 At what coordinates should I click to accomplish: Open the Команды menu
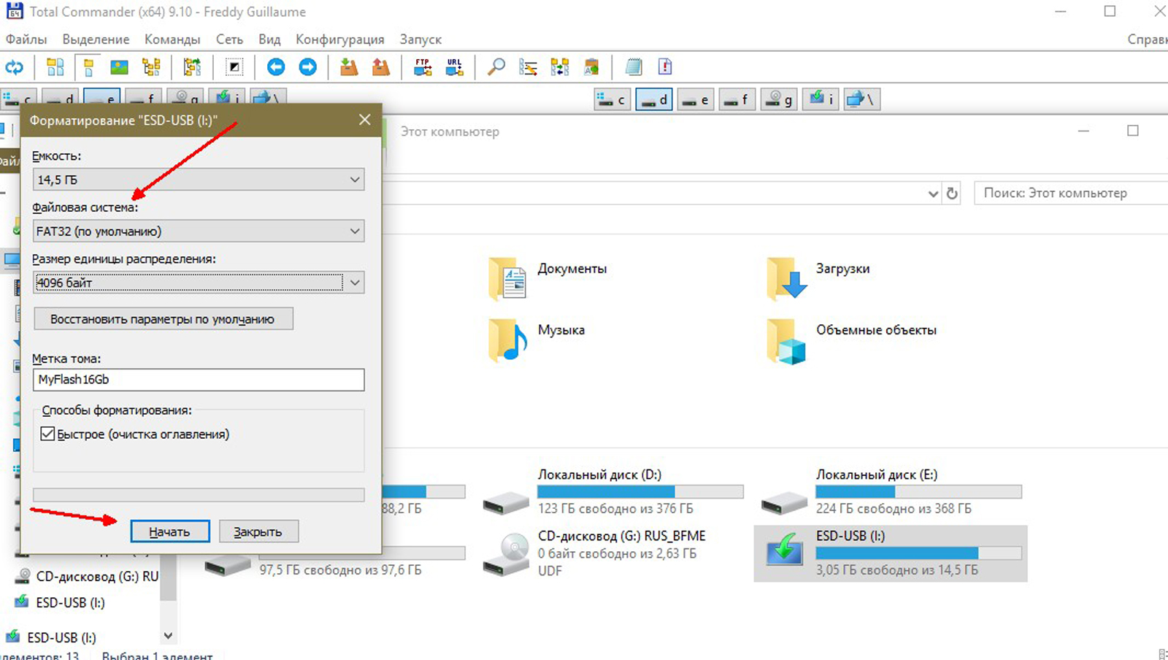[x=172, y=39]
